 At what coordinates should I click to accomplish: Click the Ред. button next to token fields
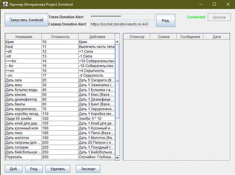pos(165,20)
